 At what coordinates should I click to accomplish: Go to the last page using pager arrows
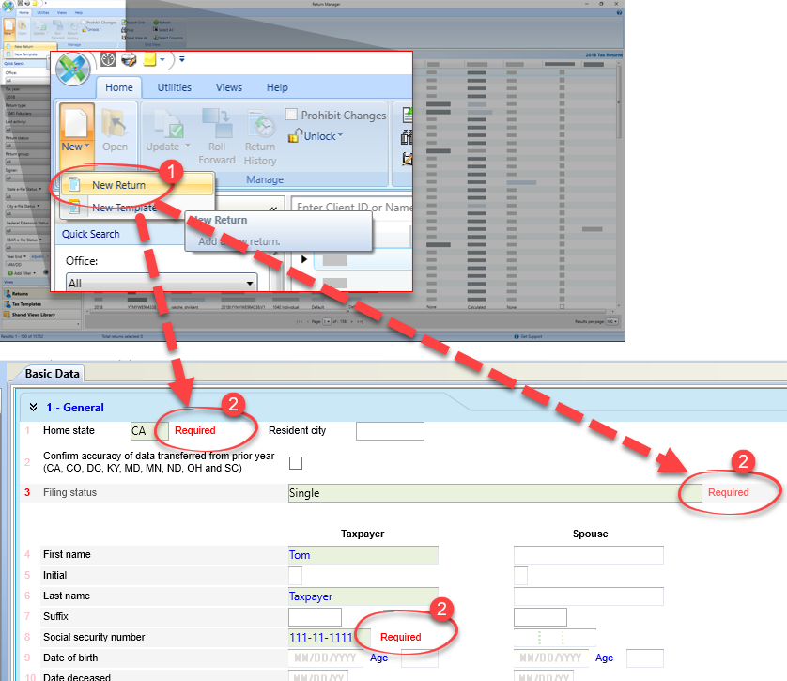pos(360,321)
